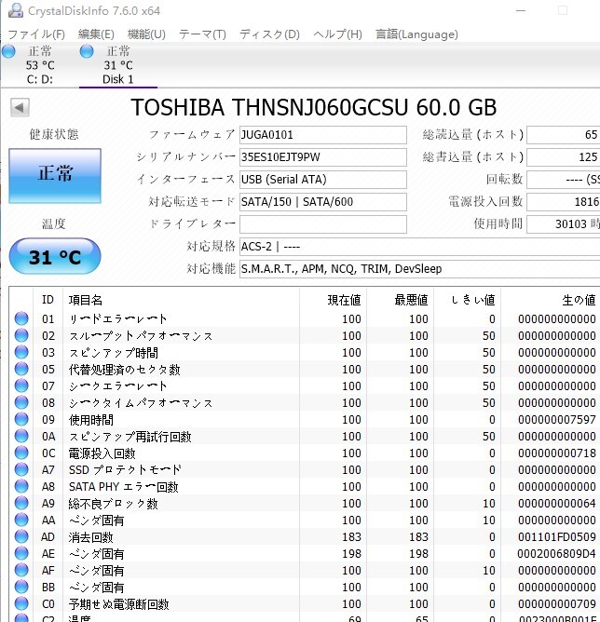Viewport: 600px width, 622px height.
Task: Click status icon for attribute C0 予期せぬ電源断回数
Action: pyautogui.click(x=21, y=603)
